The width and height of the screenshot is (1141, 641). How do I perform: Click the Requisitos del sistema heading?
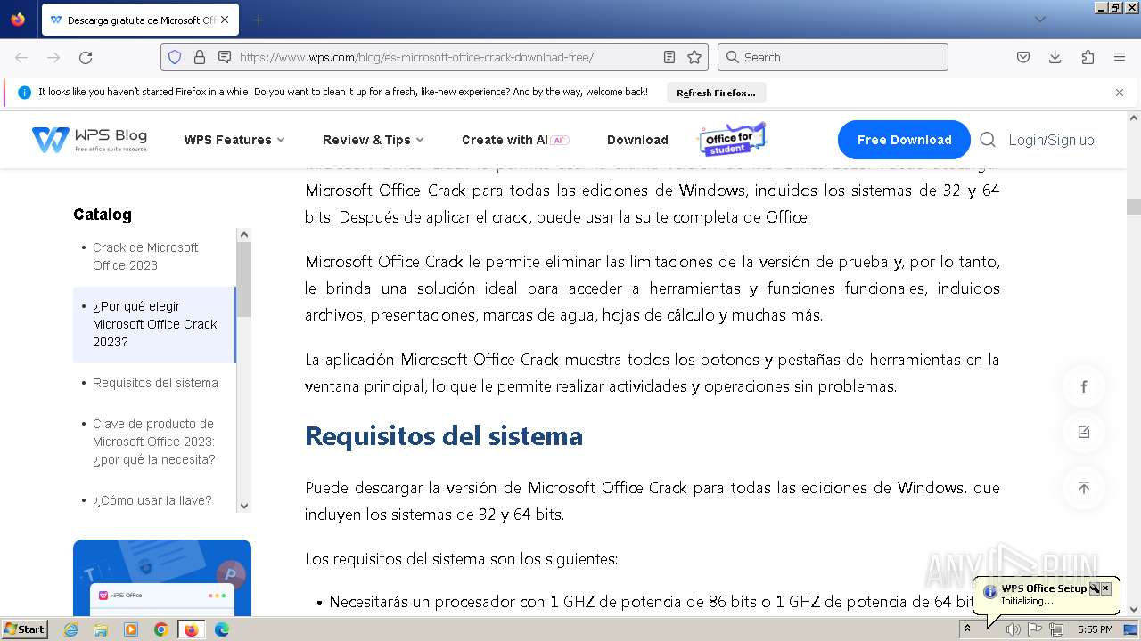pos(444,436)
